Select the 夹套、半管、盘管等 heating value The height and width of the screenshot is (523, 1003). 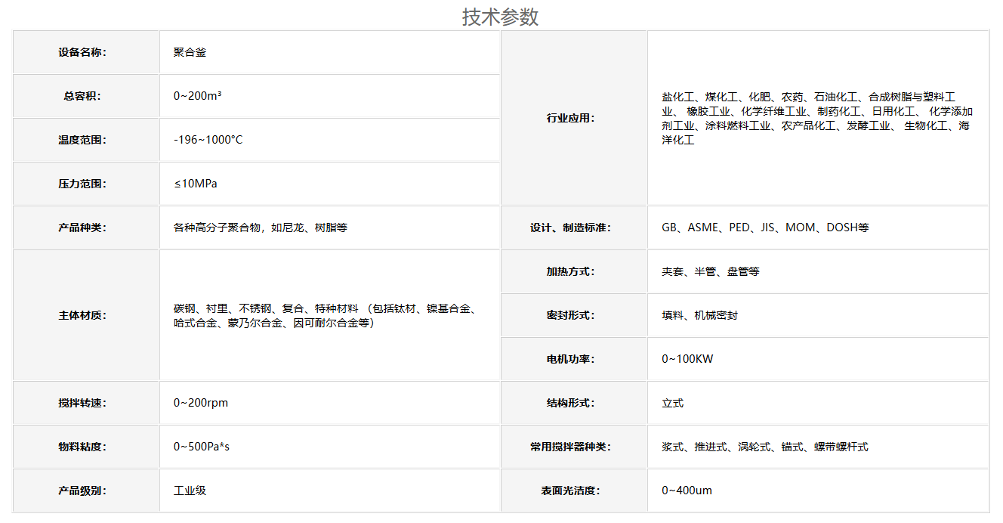[x=710, y=271]
